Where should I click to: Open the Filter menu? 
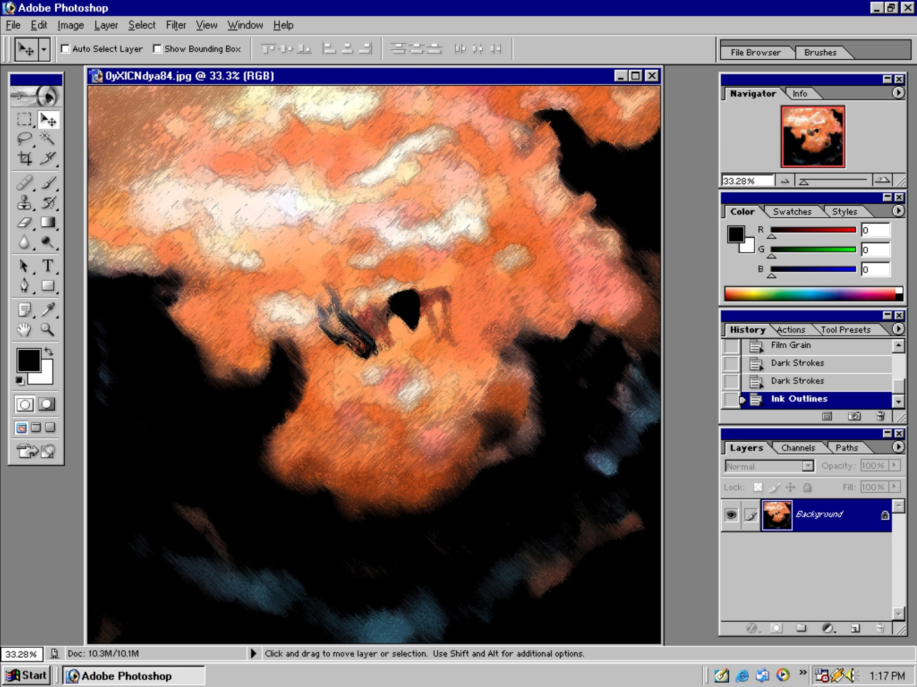click(176, 25)
